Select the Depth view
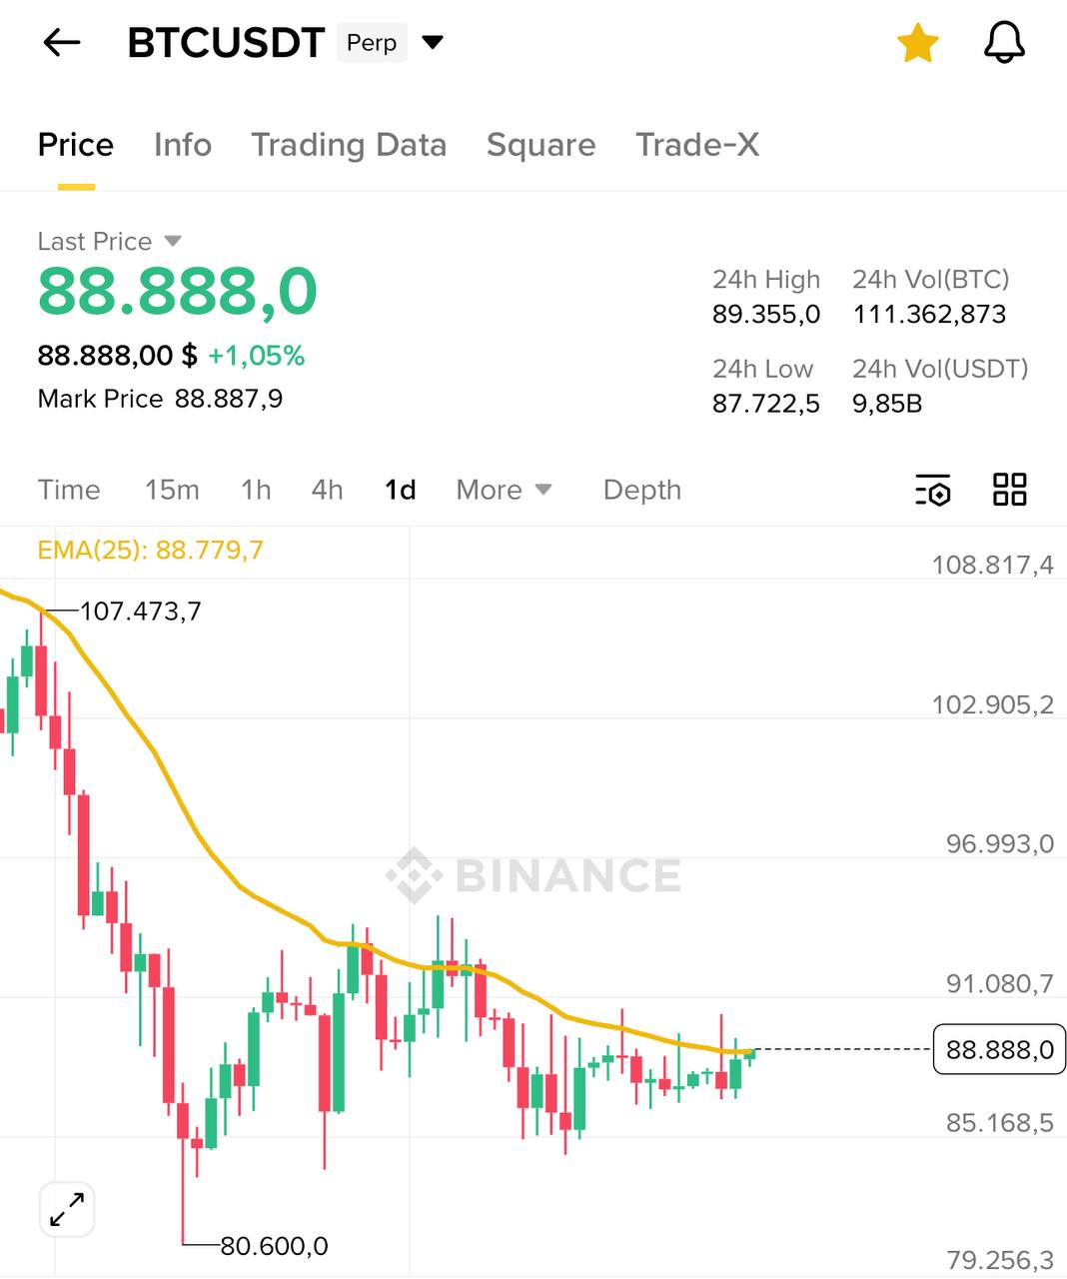Image resolution: width=1067 pixels, height=1279 pixels. [x=641, y=490]
